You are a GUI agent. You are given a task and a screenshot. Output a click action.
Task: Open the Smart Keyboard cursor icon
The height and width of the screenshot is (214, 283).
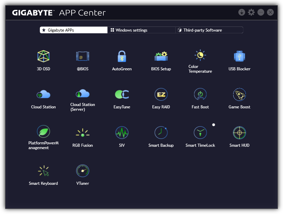(43, 171)
